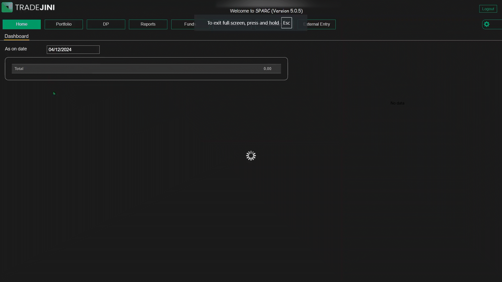Click the TRADEJINI wordmark text
This screenshot has height=282, width=502.
tap(35, 8)
